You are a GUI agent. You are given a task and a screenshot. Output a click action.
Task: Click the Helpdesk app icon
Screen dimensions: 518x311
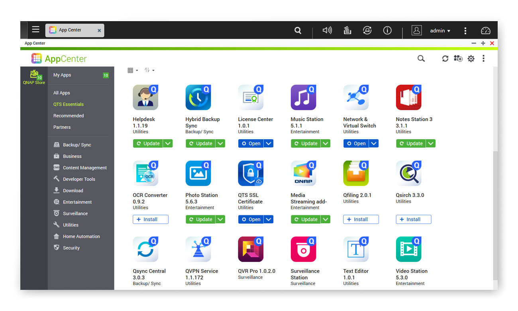(x=145, y=97)
